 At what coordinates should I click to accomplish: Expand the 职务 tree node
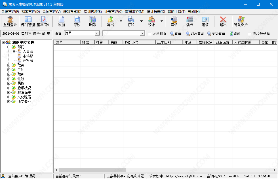click(x=9, y=65)
